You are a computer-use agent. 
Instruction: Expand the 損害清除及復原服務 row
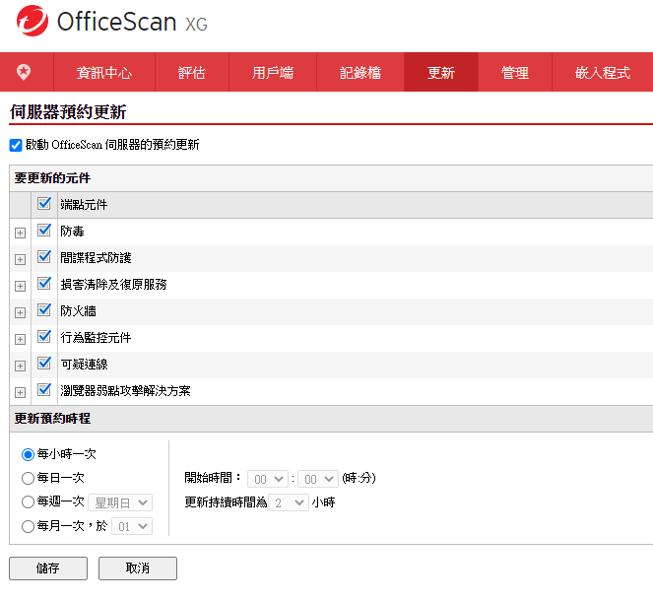click(20, 286)
